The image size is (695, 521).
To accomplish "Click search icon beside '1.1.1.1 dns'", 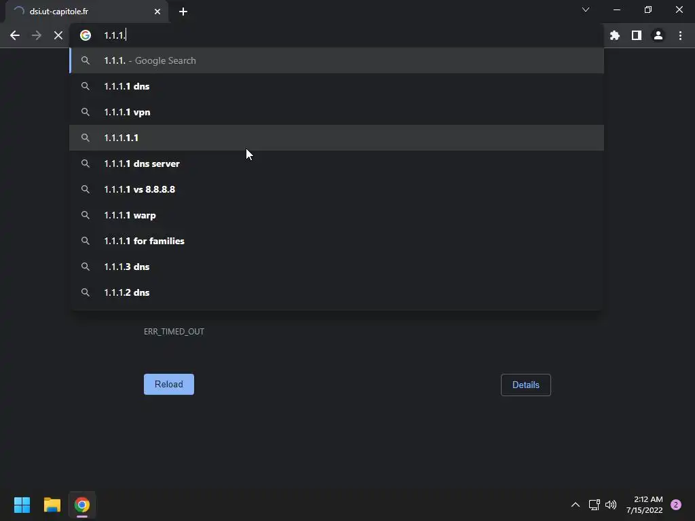I will [x=86, y=86].
